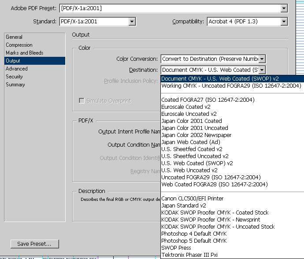Choose Japan Color 2001 Uncoated
Image resolution: width=304 pixels, height=259 pixels.
(232, 128)
